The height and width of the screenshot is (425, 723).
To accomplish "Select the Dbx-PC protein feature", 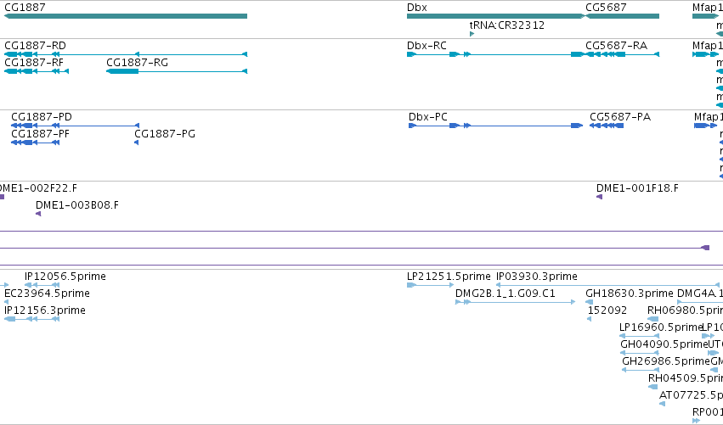I will [495, 126].
